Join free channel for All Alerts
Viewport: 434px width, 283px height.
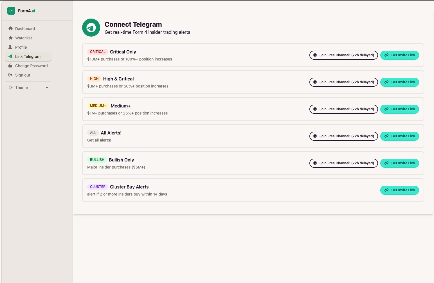point(343,136)
